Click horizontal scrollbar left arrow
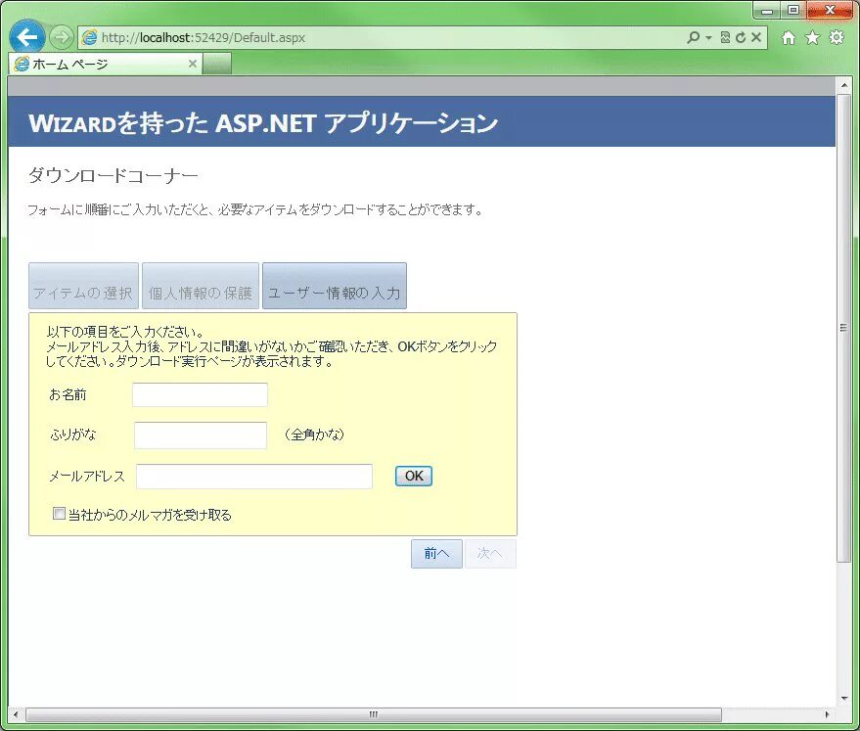This screenshot has height=731, width=860. pyautogui.click(x=16, y=714)
